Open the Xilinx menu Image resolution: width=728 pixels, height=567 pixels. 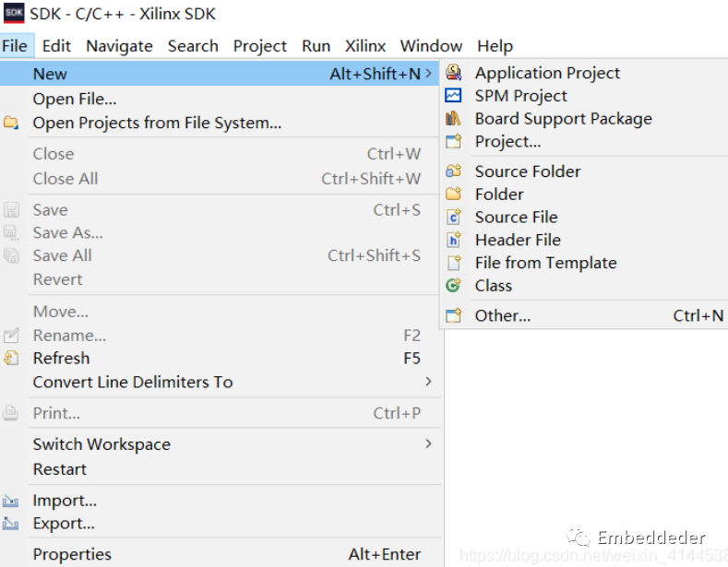coord(365,46)
